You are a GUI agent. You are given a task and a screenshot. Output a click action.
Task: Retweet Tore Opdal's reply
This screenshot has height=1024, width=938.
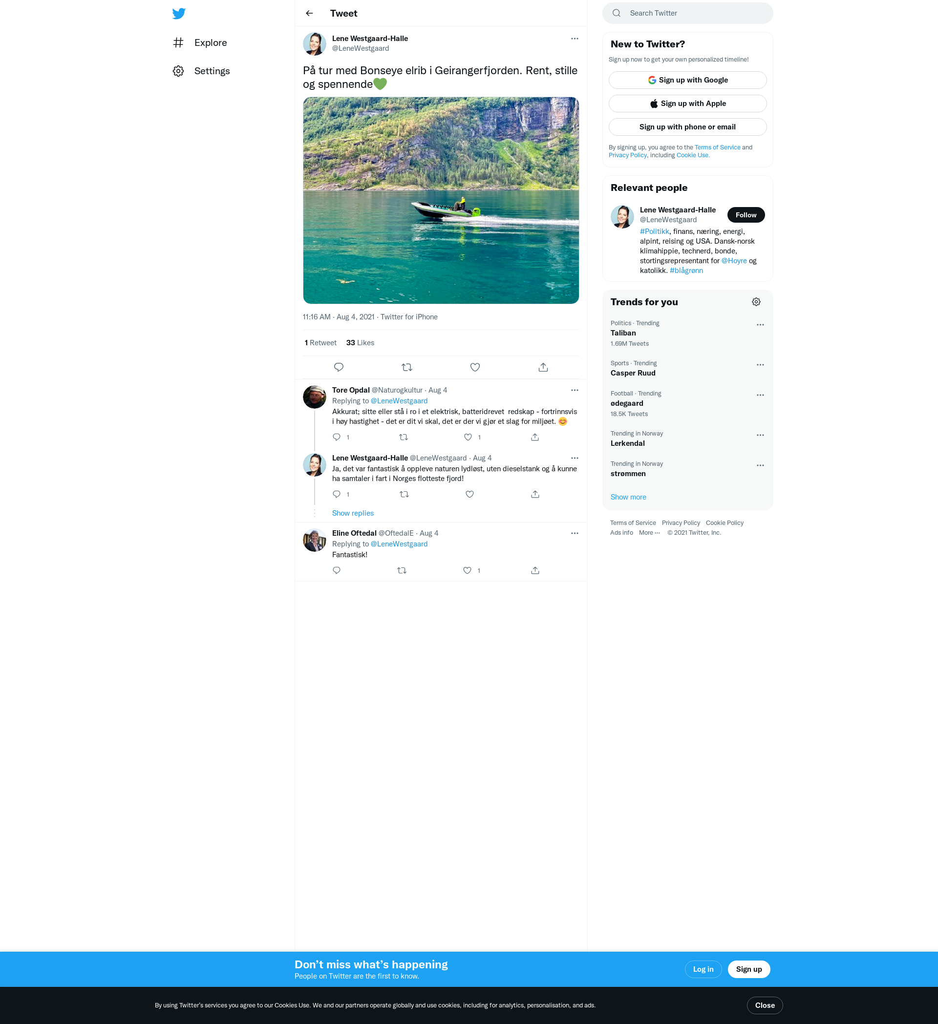[403, 437]
